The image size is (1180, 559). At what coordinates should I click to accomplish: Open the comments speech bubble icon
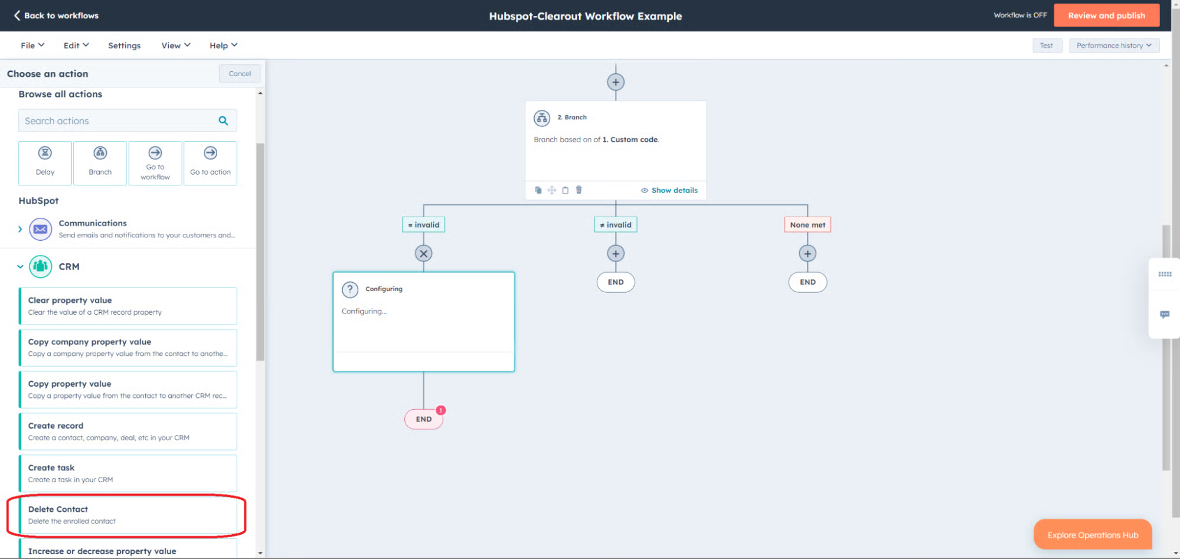tap(1164, 315)
